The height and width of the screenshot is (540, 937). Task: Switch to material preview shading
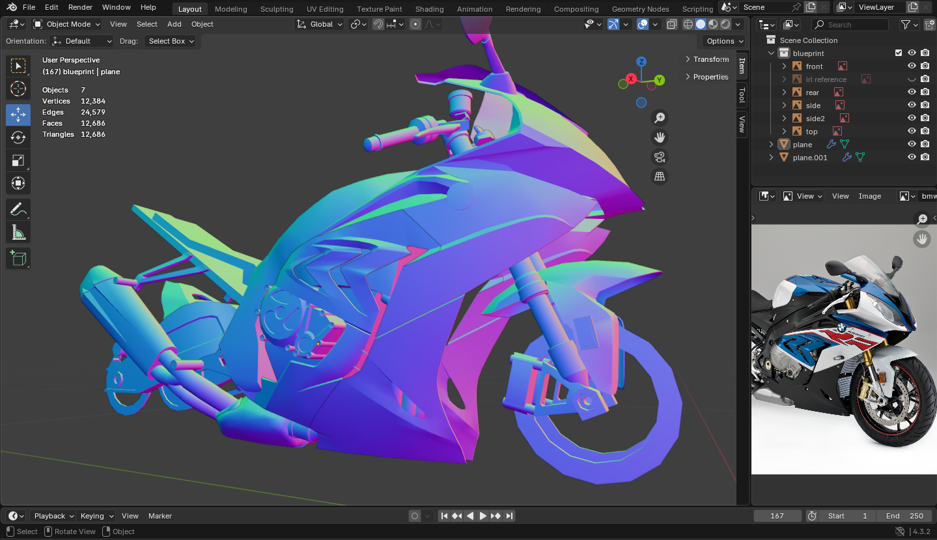(713, 24)
